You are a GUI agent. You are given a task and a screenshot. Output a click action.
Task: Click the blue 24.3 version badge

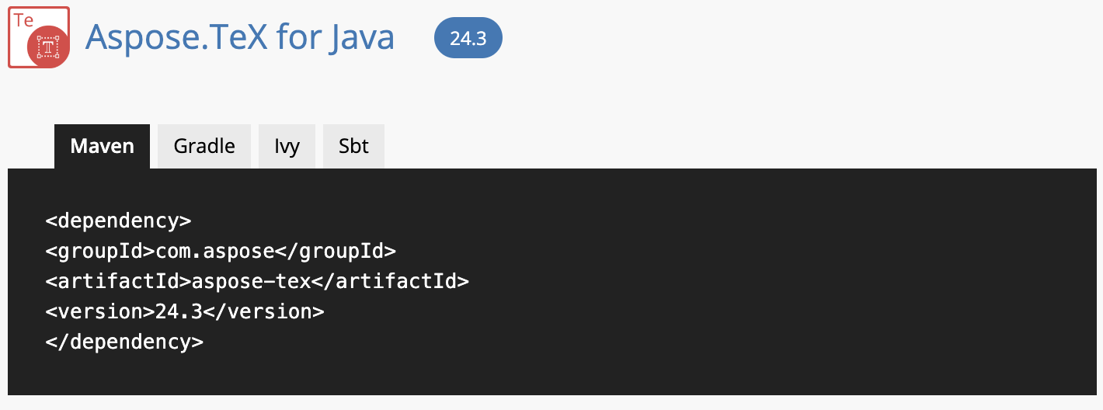coord(468,38)
